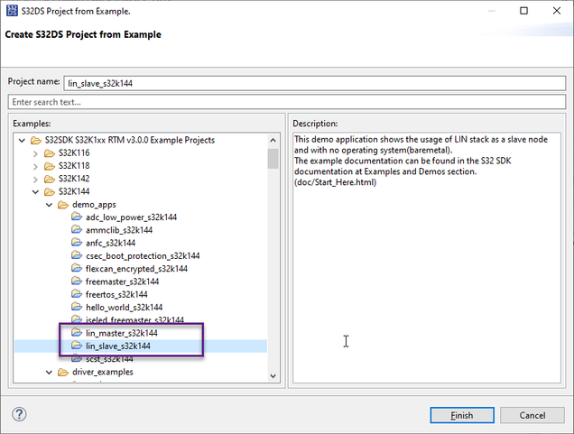Click the S32K118 folder icon

[x=50, y=166]
